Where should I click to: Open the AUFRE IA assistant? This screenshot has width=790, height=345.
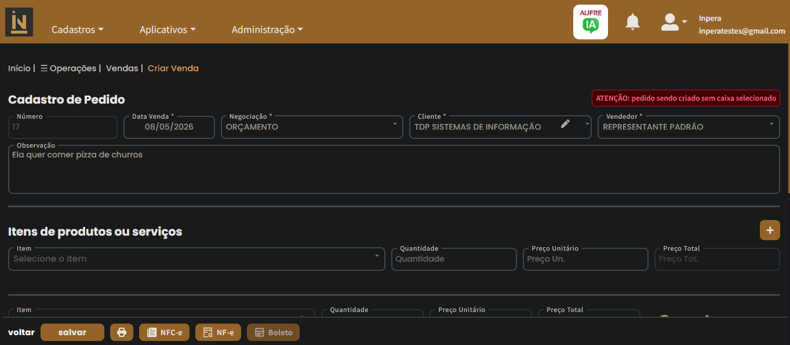coord(590,22)
